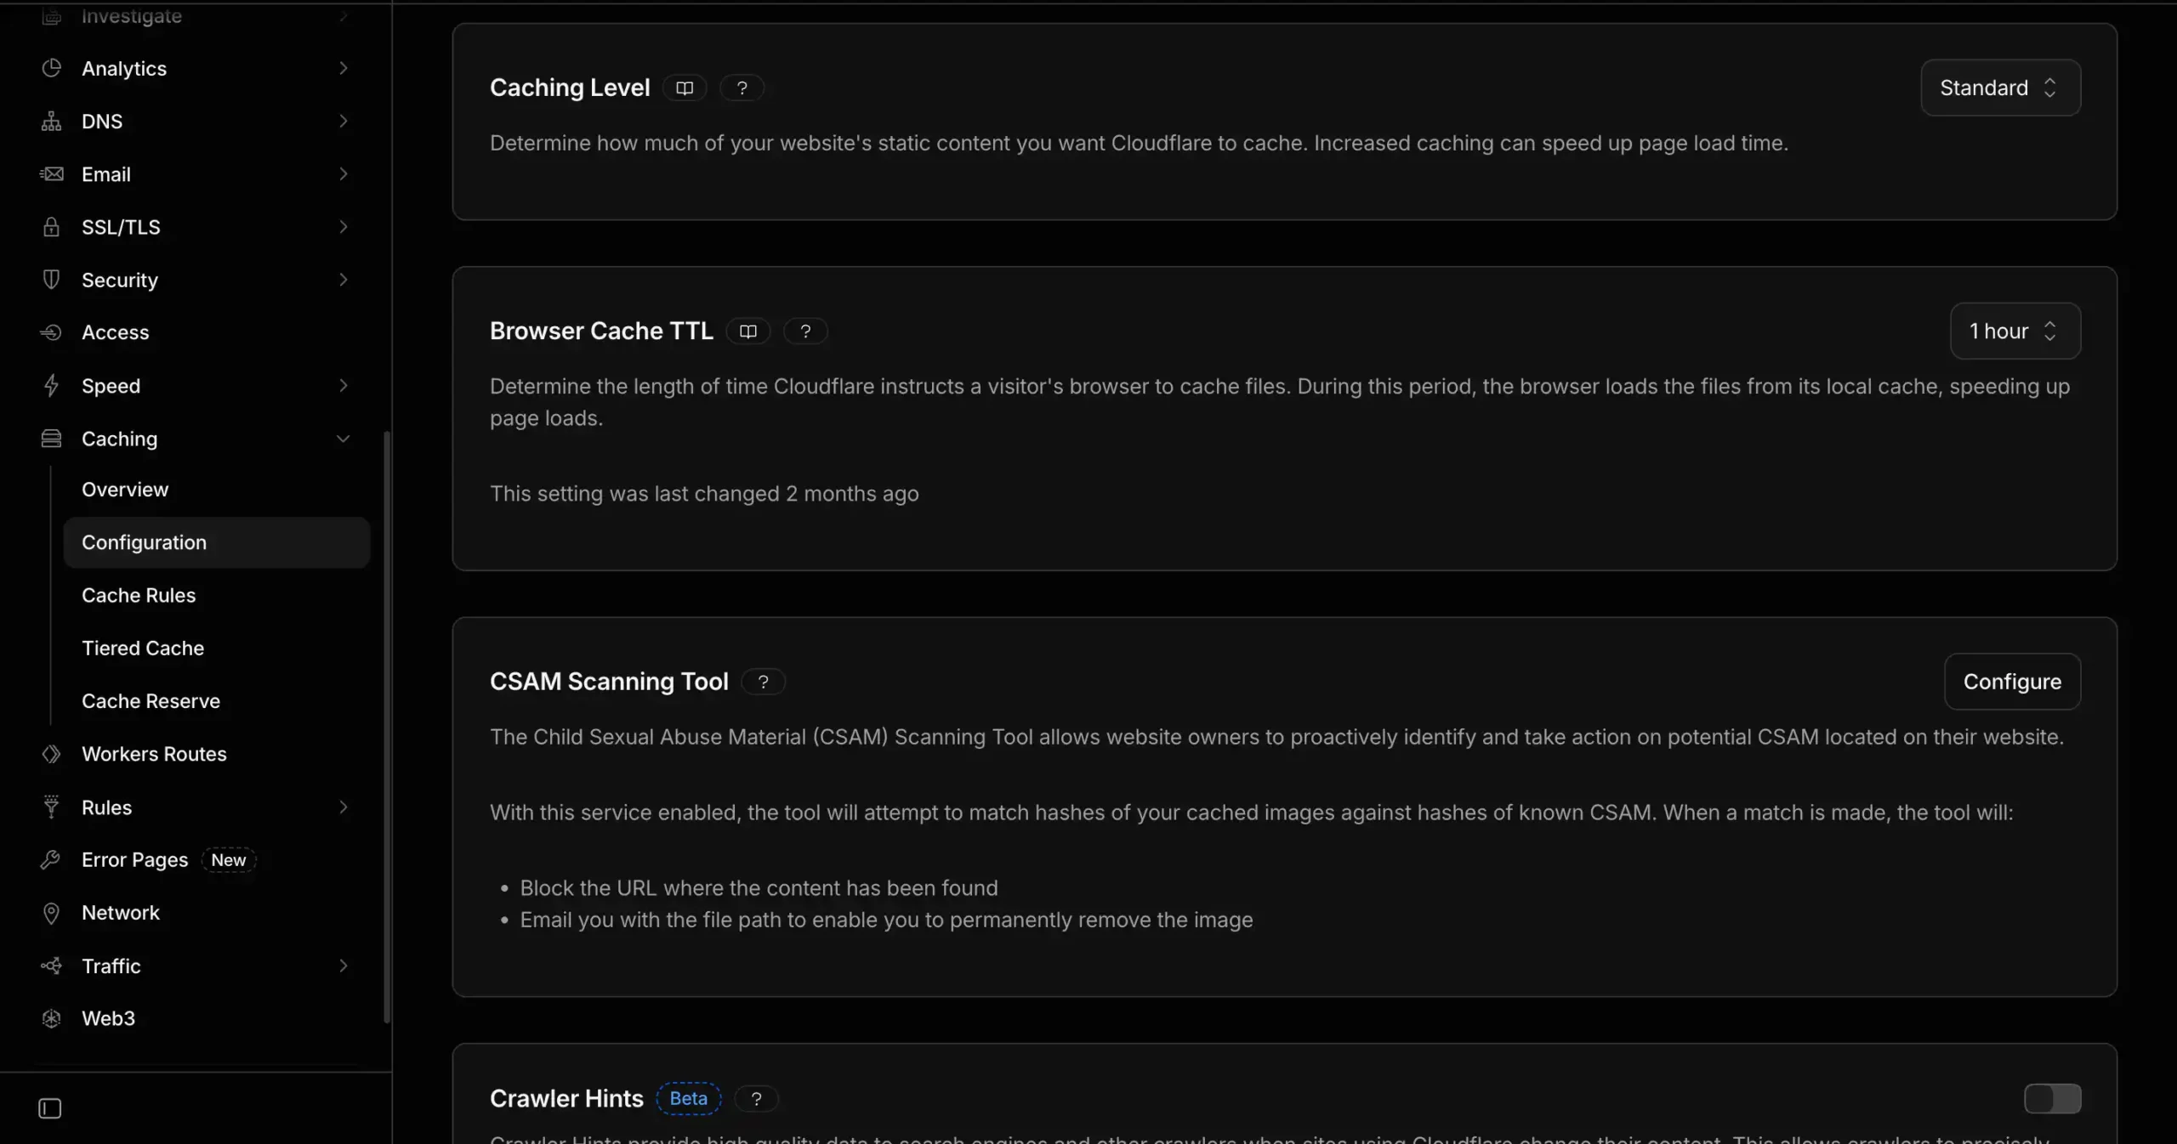2177x1144 pixels.
Task: Show CSAM Scanning Tool help tooltip
Action: tap(763, 682)
